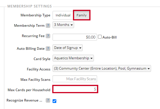Expand the Date of Signup dropdown
Screen dimensions: 160x109
[68, 48]
